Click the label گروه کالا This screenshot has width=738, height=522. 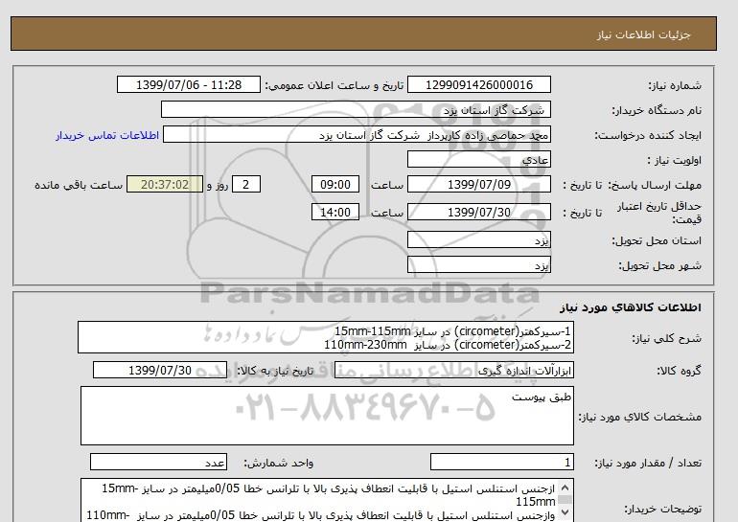[x=680, y=371]
